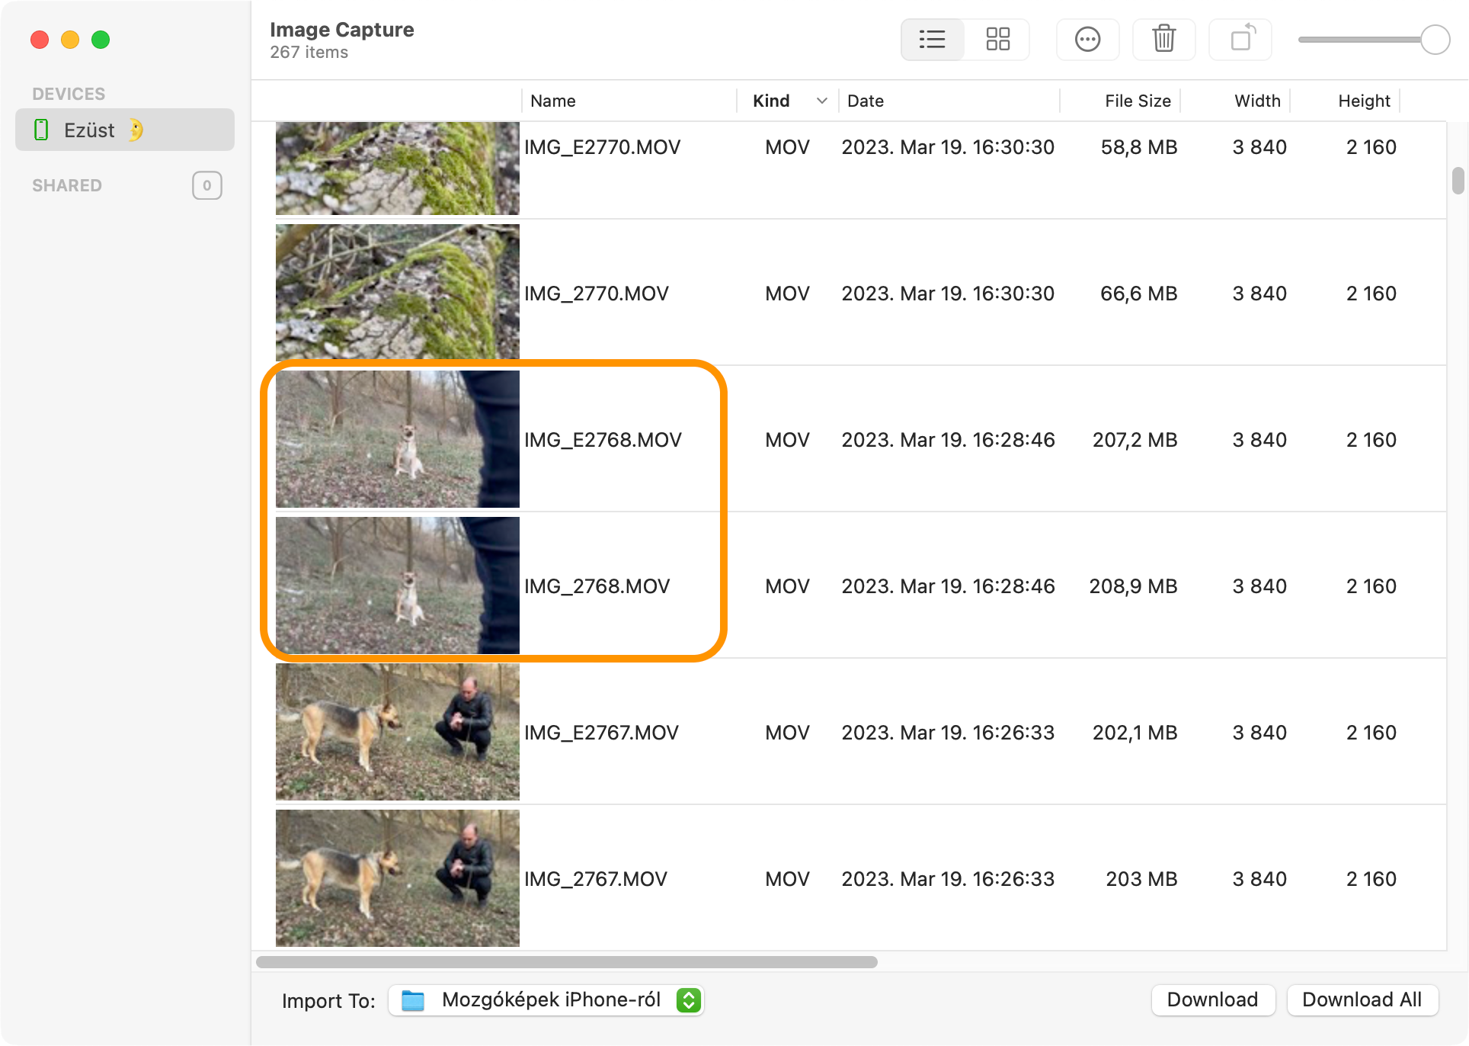Click the rotate image icon
Image resolution: width=1469 pixels, height=1046 pixels.
1241,39
